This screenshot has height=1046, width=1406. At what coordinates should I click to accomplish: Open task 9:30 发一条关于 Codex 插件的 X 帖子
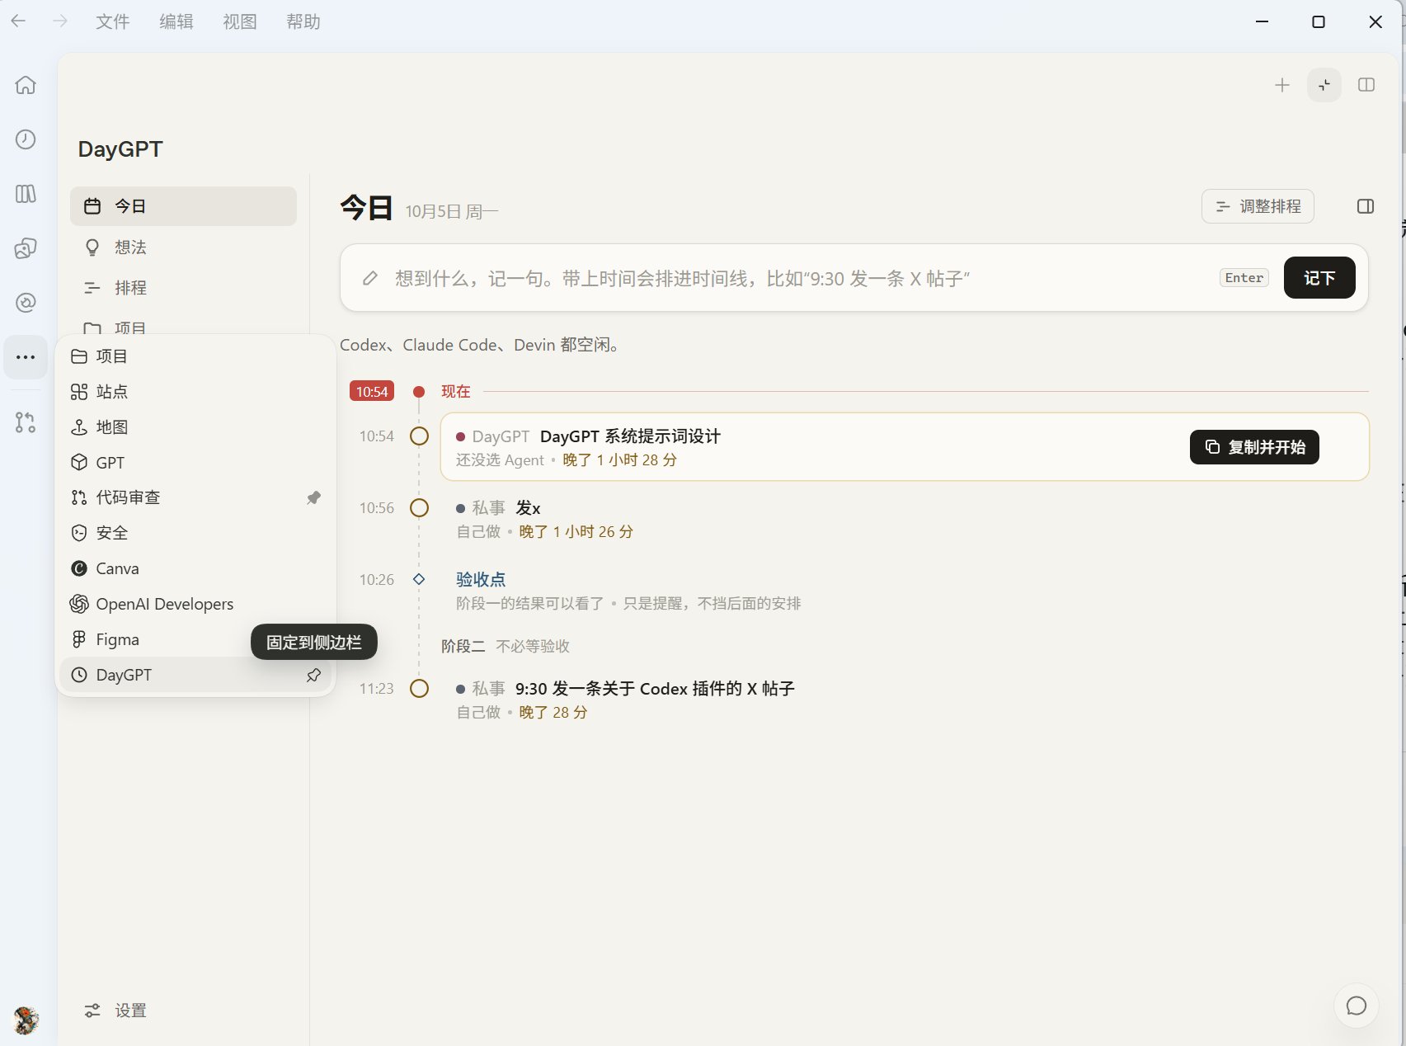pyautogui.click(x=655, y=689)
